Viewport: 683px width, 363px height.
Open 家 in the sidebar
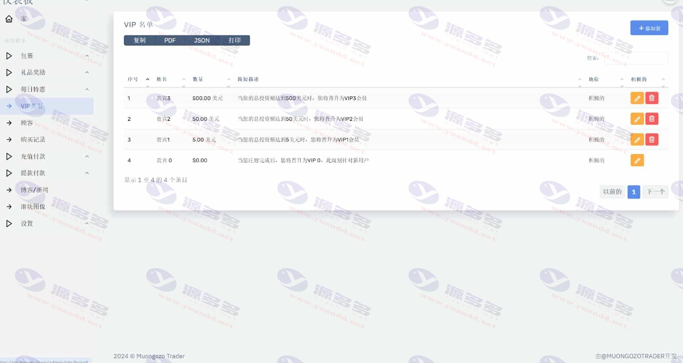coord(24,19)
